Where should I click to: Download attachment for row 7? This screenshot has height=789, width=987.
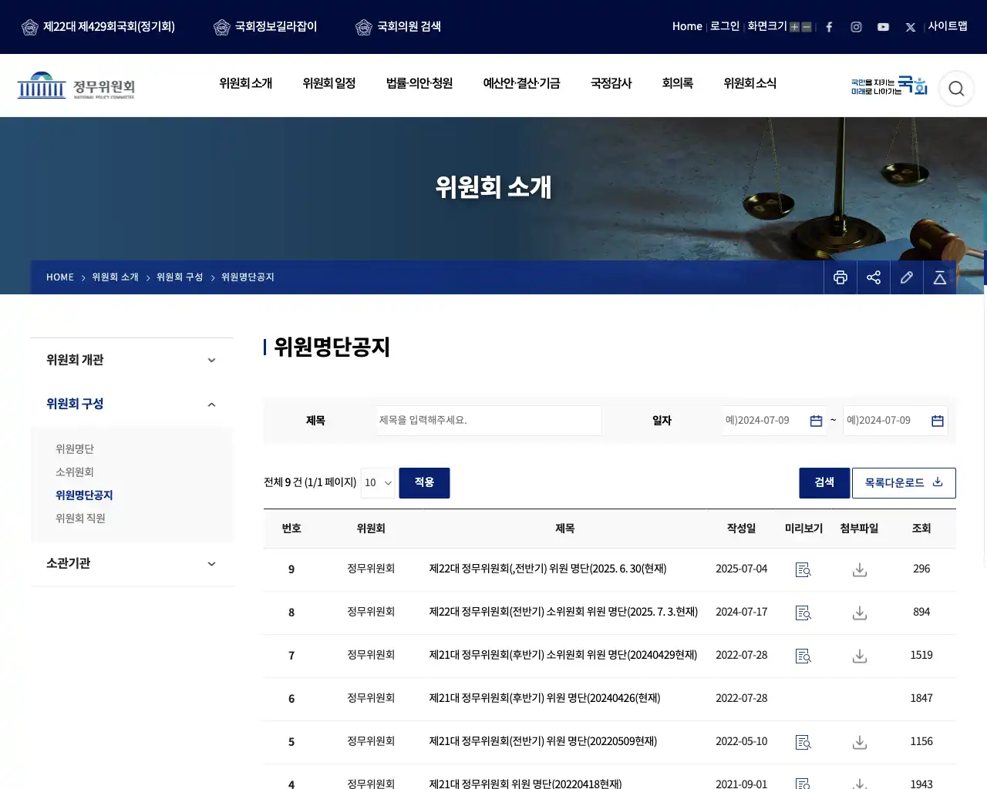(x=860, y=656)
